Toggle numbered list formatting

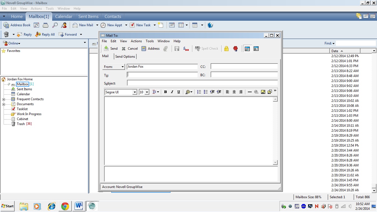(199, 92)
